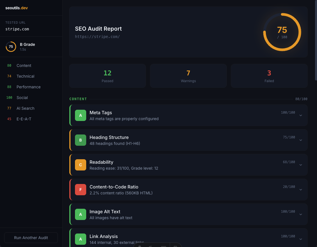Expand the Meta Tags check details
The width and height of the screenshot is (317, 247).
(300, 115)
